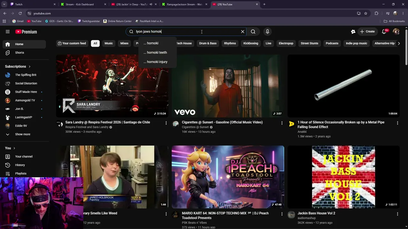
Task: Bookmark this page with the star
Action: (x=366, y=13)
